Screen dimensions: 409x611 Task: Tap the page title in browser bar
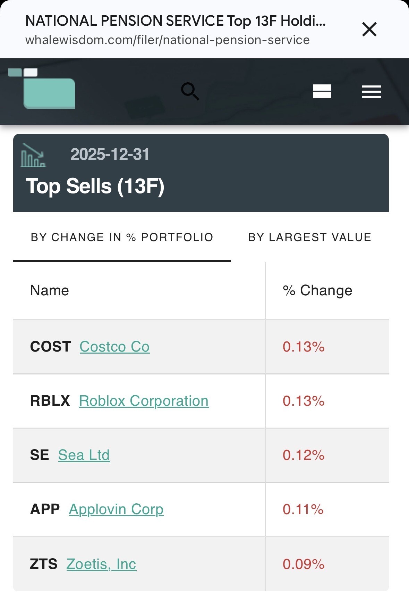(x=175, y=21)
